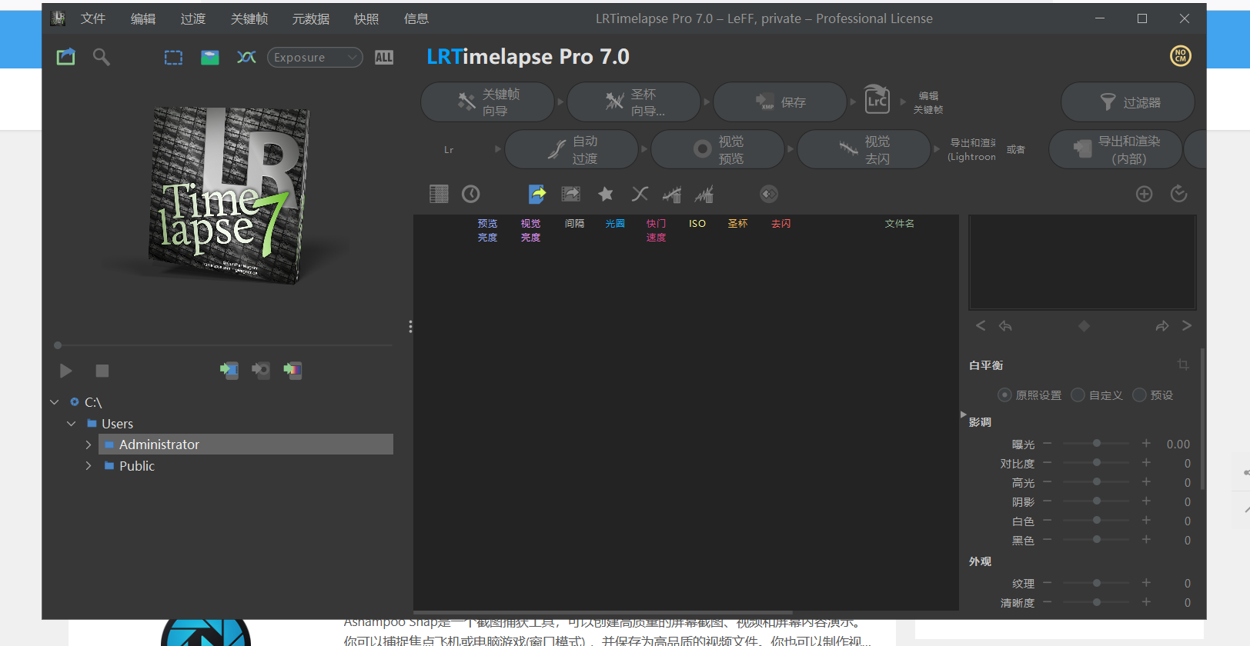Select the 预设 radio button

pos(1139,395)
